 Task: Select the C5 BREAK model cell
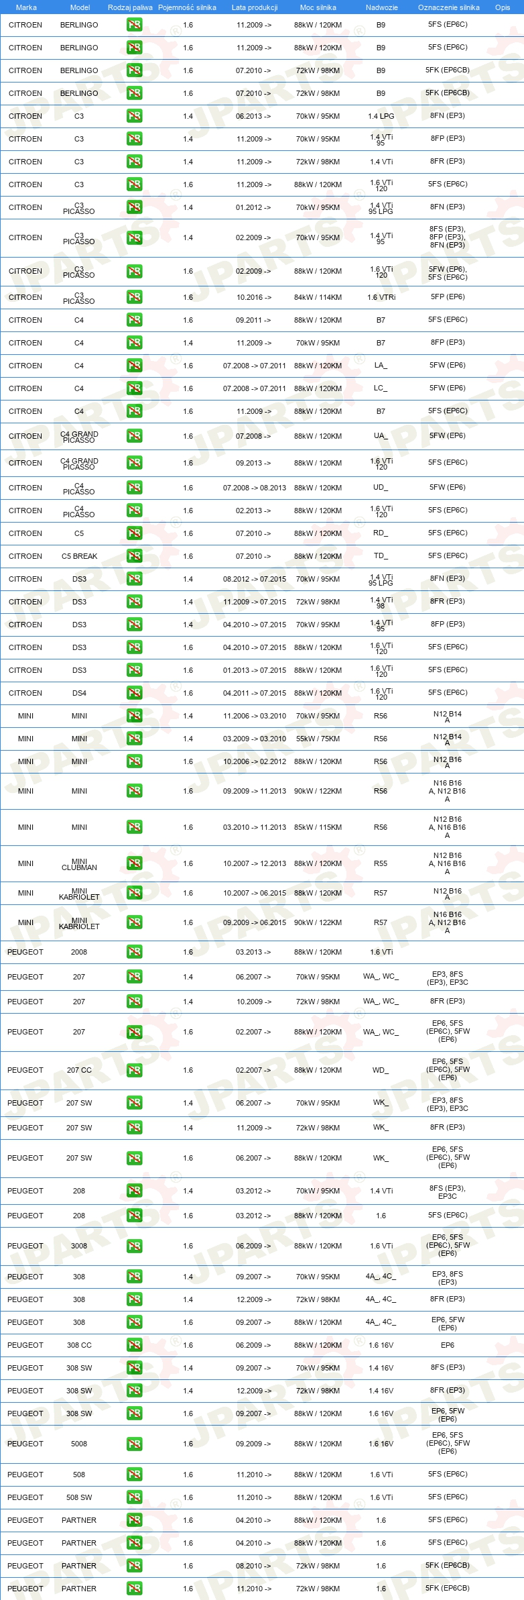(79, 556)
